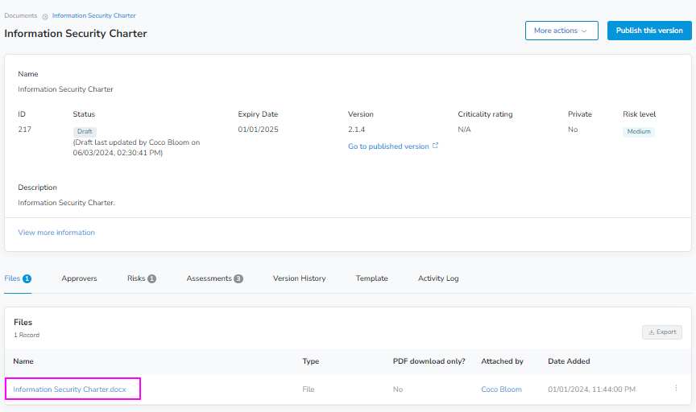Open Coco Bloom user profile link

click(x=501, y=389)
